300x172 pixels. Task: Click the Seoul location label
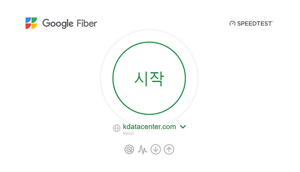coord(128,133)
